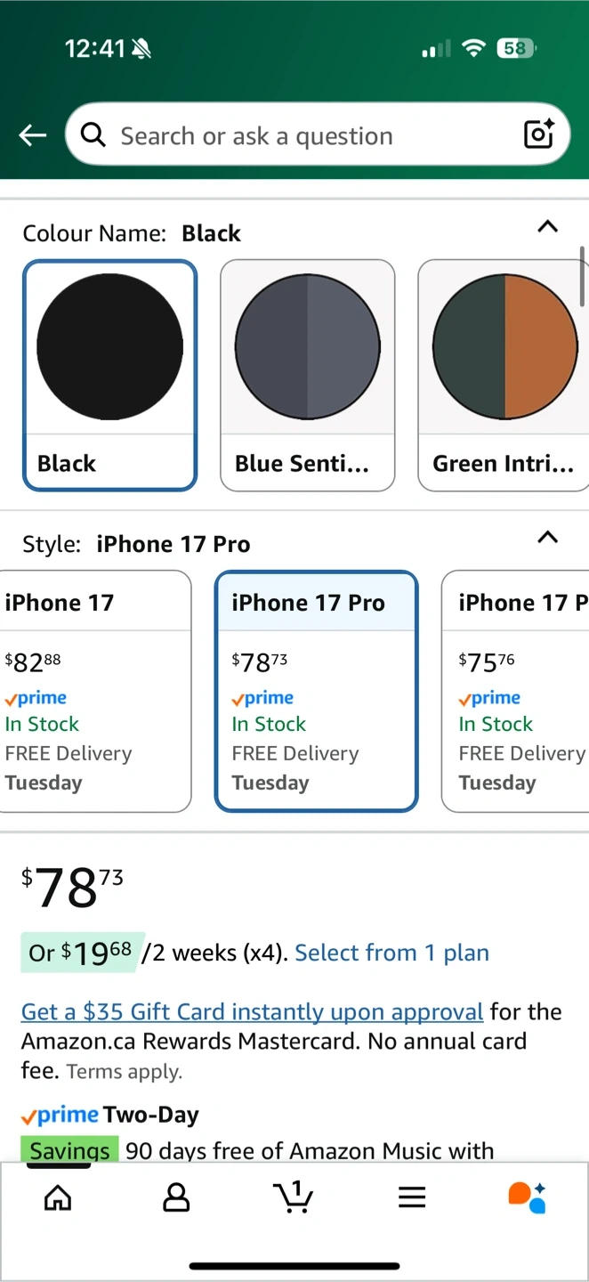Launch the Rufus AI assistant icon
589x1282 pixels.
coord(527,1197)
